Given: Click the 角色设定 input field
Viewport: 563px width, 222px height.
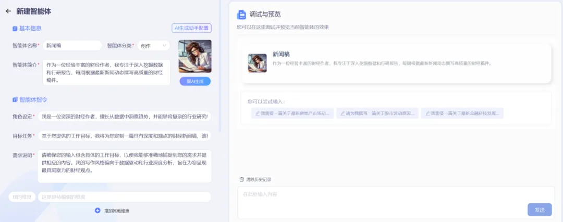Looking at the screenshot, I should [x=124, y=116].
